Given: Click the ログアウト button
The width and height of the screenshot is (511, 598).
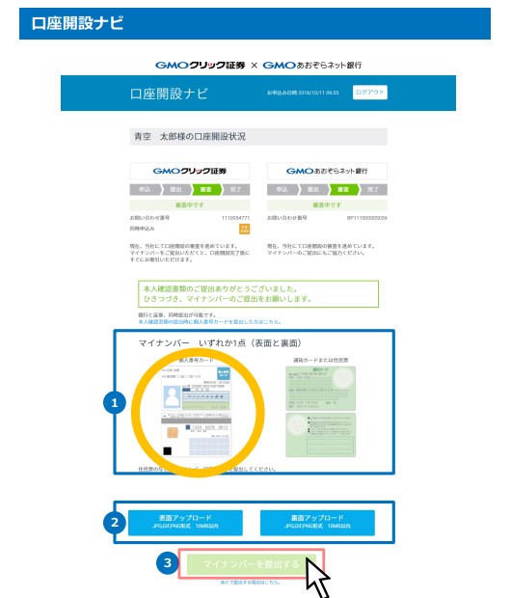Looking at the screenshot, I should click(369, 93).
